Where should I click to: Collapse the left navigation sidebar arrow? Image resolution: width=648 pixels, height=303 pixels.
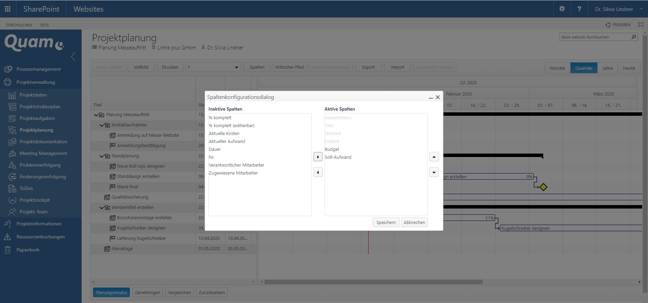[73, 57]
